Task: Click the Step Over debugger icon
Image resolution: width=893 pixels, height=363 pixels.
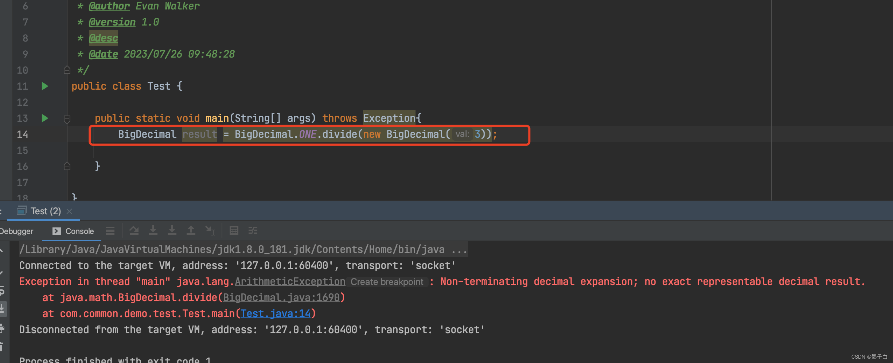Action: coord(134,230)
